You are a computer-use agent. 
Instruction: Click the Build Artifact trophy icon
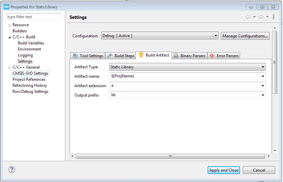[x=141, y=55]
